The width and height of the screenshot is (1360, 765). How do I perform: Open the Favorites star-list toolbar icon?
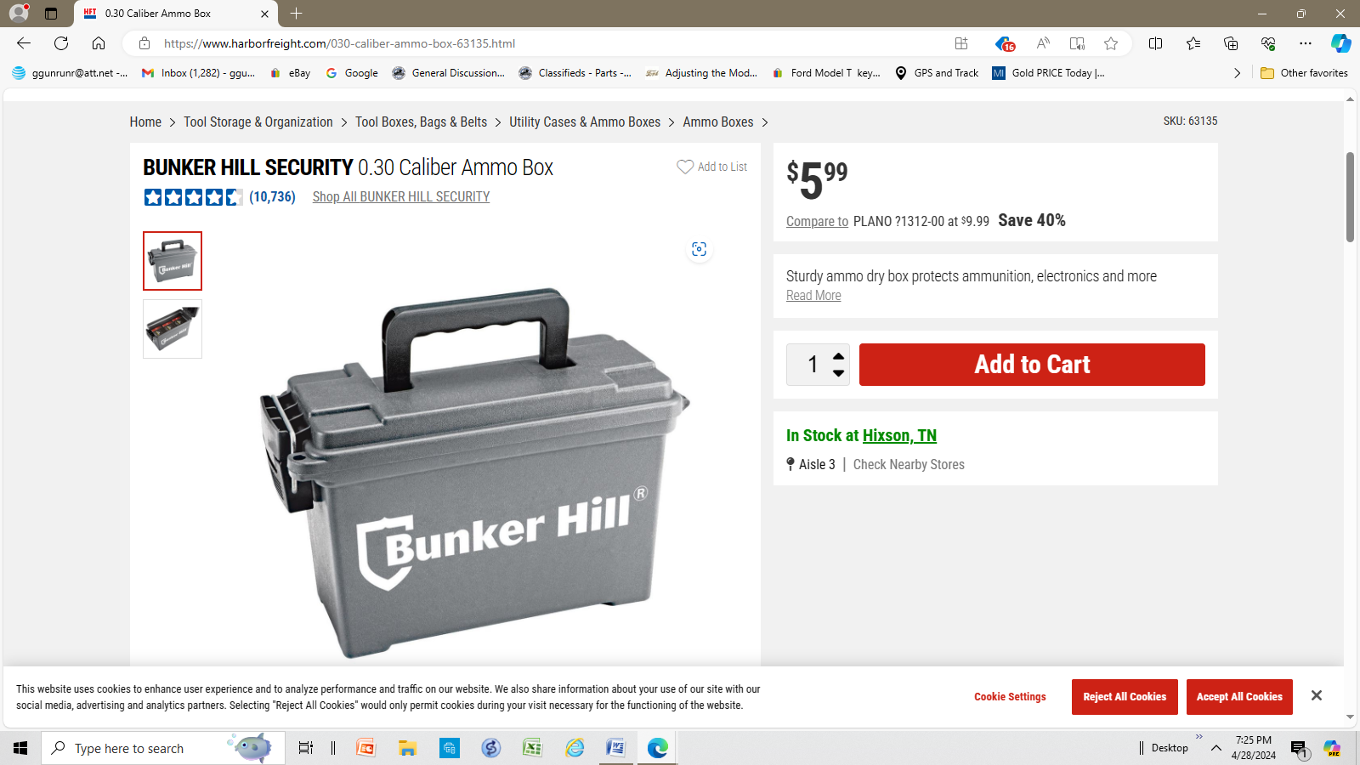[x=1193, y=43]
